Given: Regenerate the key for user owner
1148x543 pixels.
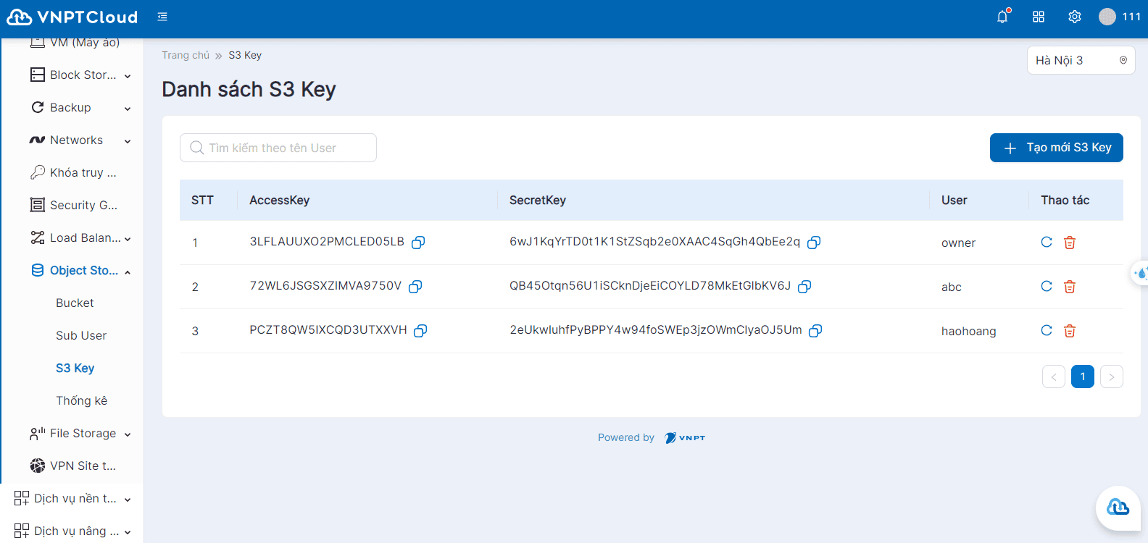Looking at the screenshot, I should [1047, 243].
